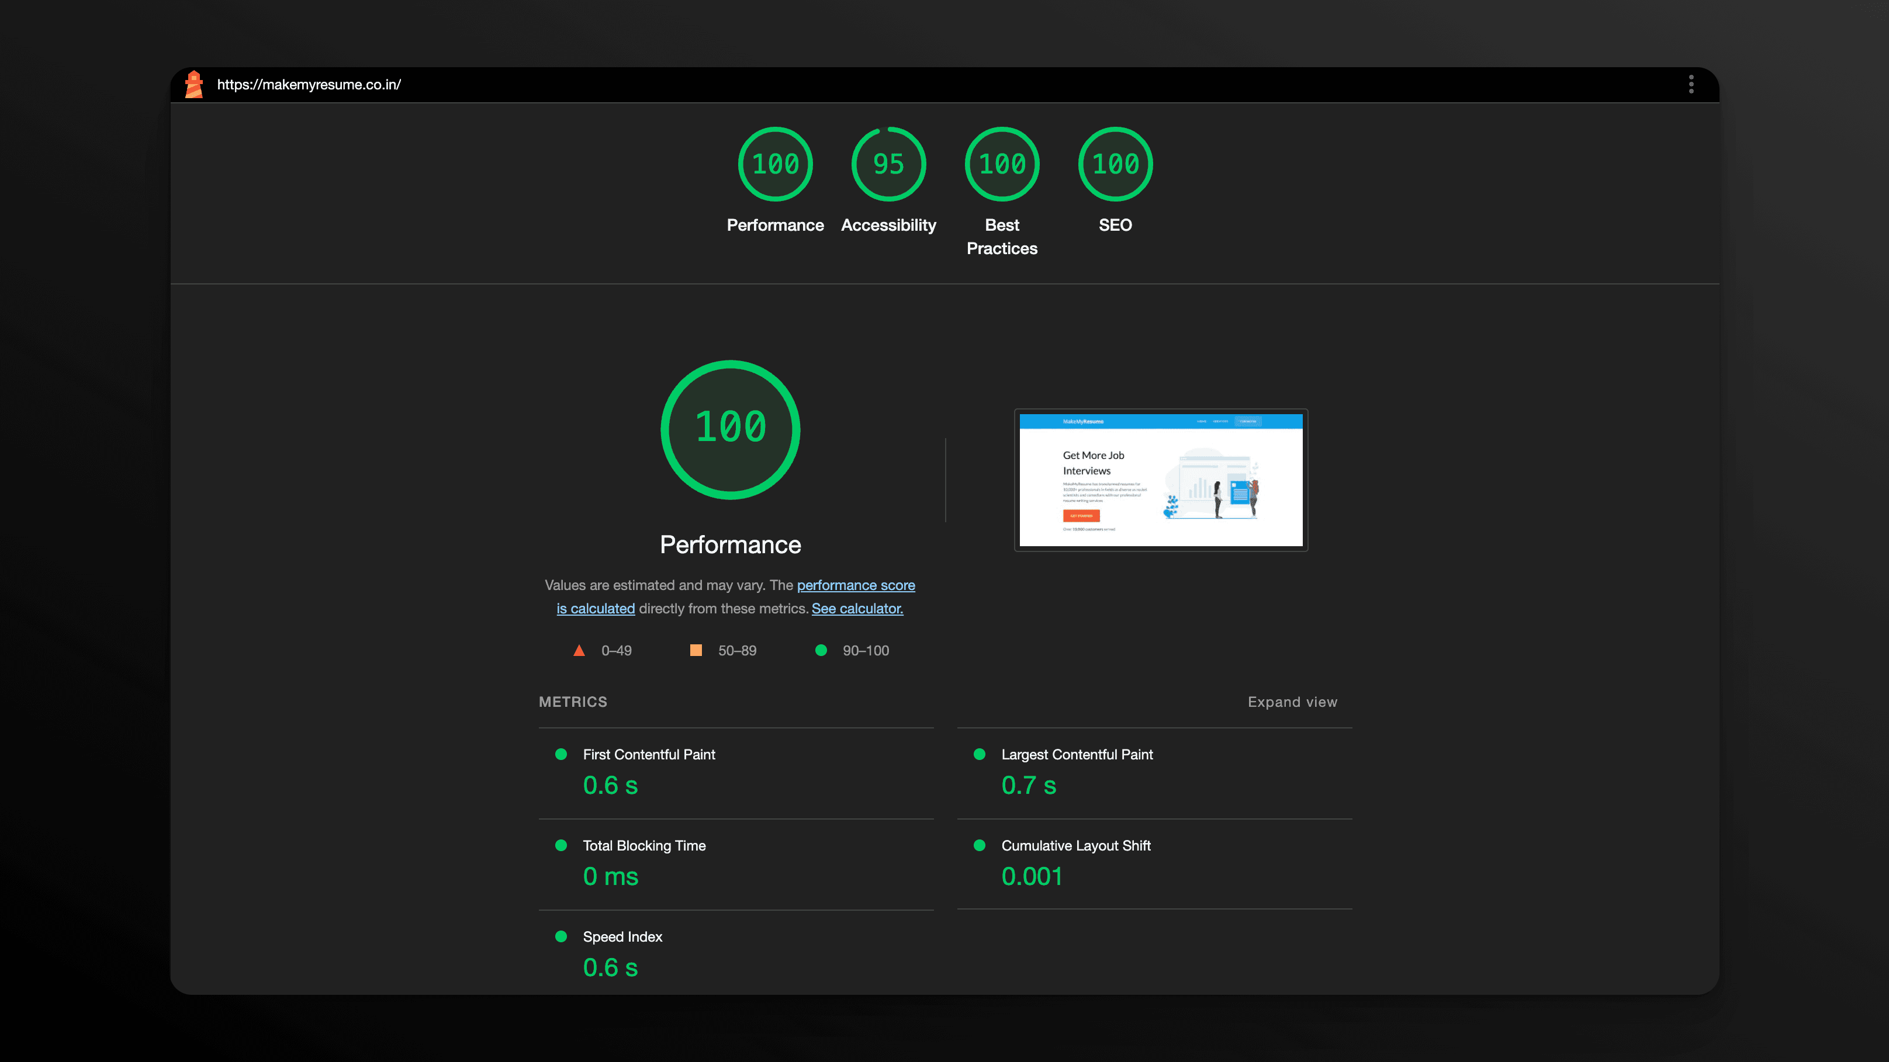Click the Best Practices score gauge
Image resolution: width=1889 pixels, height=1062 pixels.
[1002, 164]
